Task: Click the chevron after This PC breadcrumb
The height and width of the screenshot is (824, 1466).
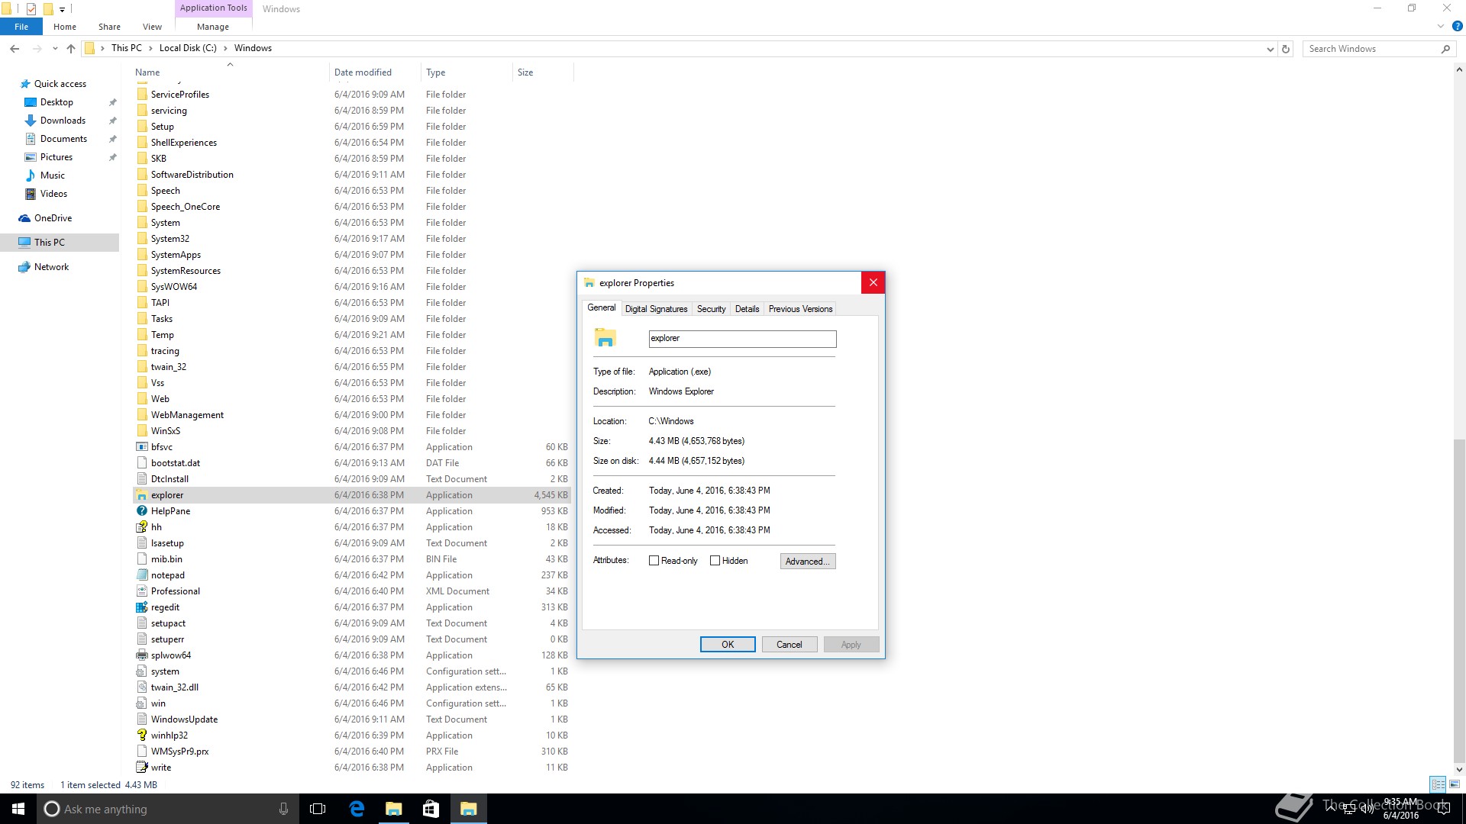Action: pos(150,48)
